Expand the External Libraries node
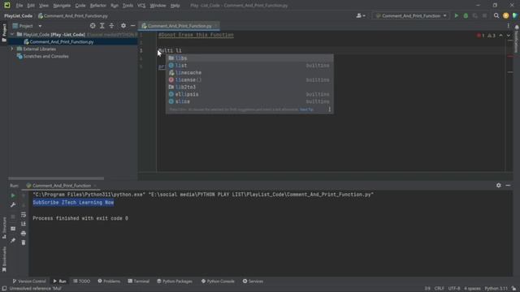This screenshot has width=520, height=292. pos(12,49)
